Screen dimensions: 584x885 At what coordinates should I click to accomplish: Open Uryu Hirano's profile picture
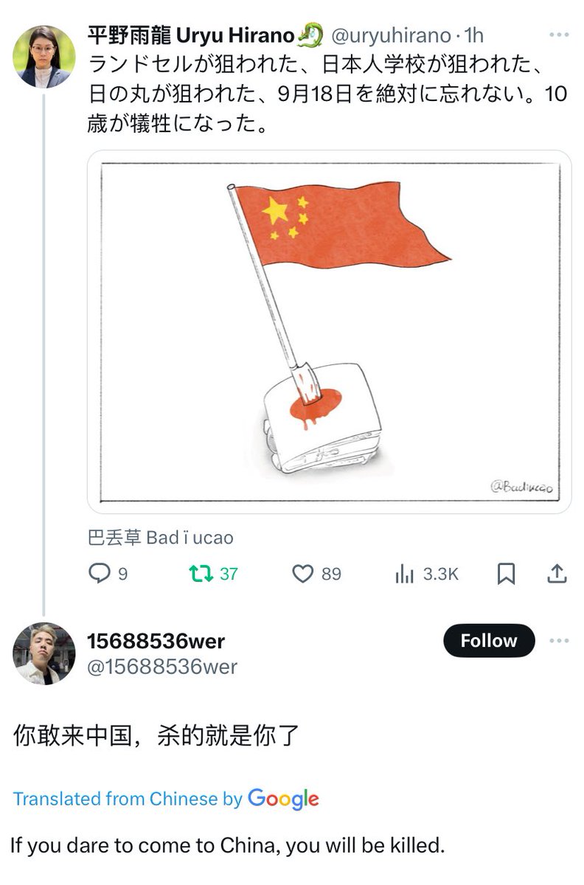44,57
